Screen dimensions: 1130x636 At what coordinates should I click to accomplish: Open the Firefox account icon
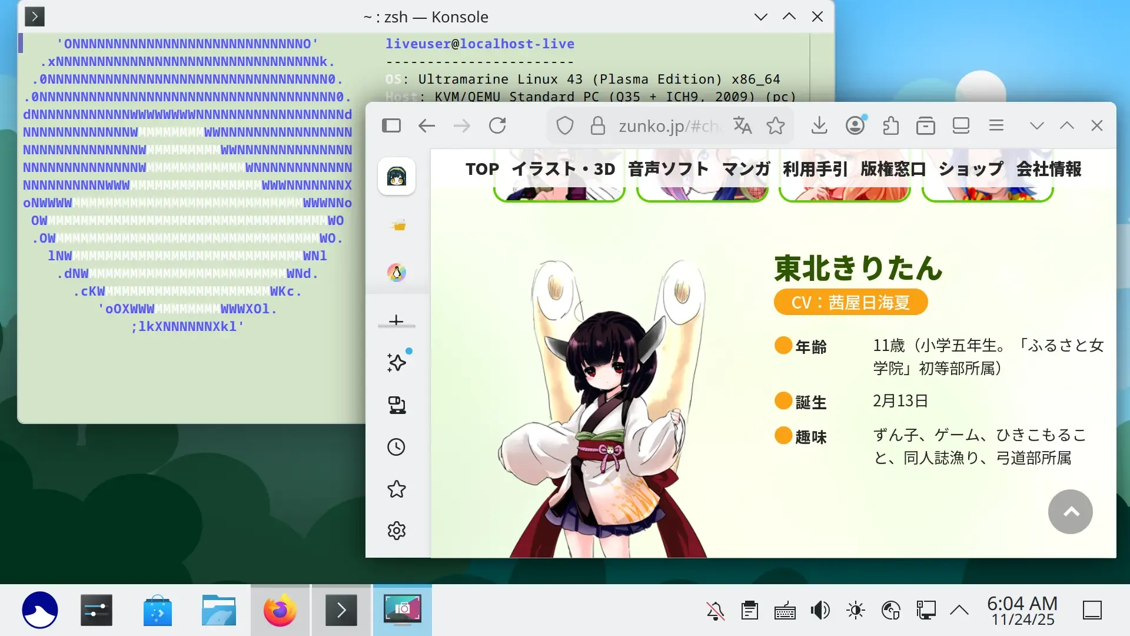[x=855, y=125]
